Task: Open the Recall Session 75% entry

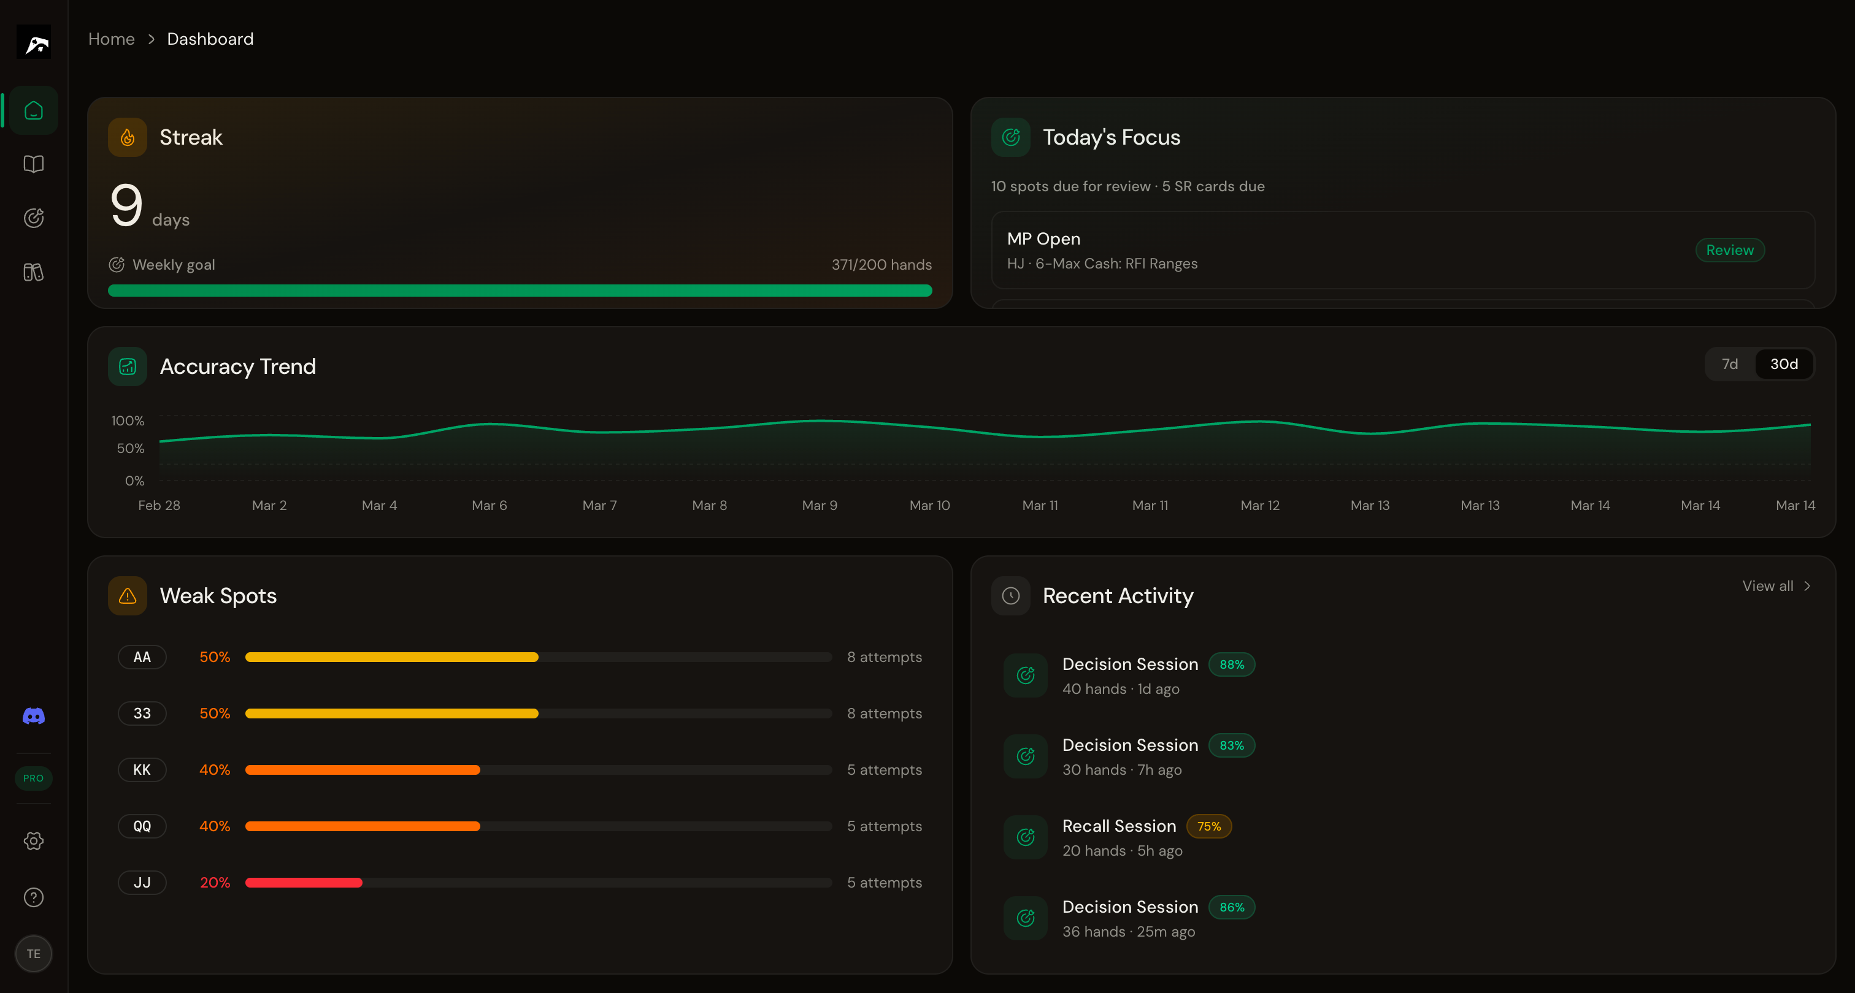Action: pos(1119,826)
